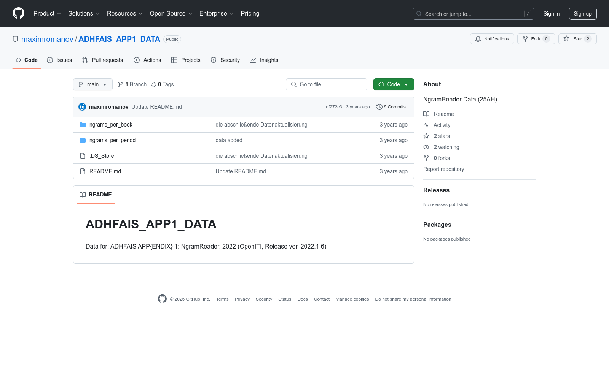Open the 'data added' commit message
Viewport: 609px width, 380px height.
tap(229, 140)
